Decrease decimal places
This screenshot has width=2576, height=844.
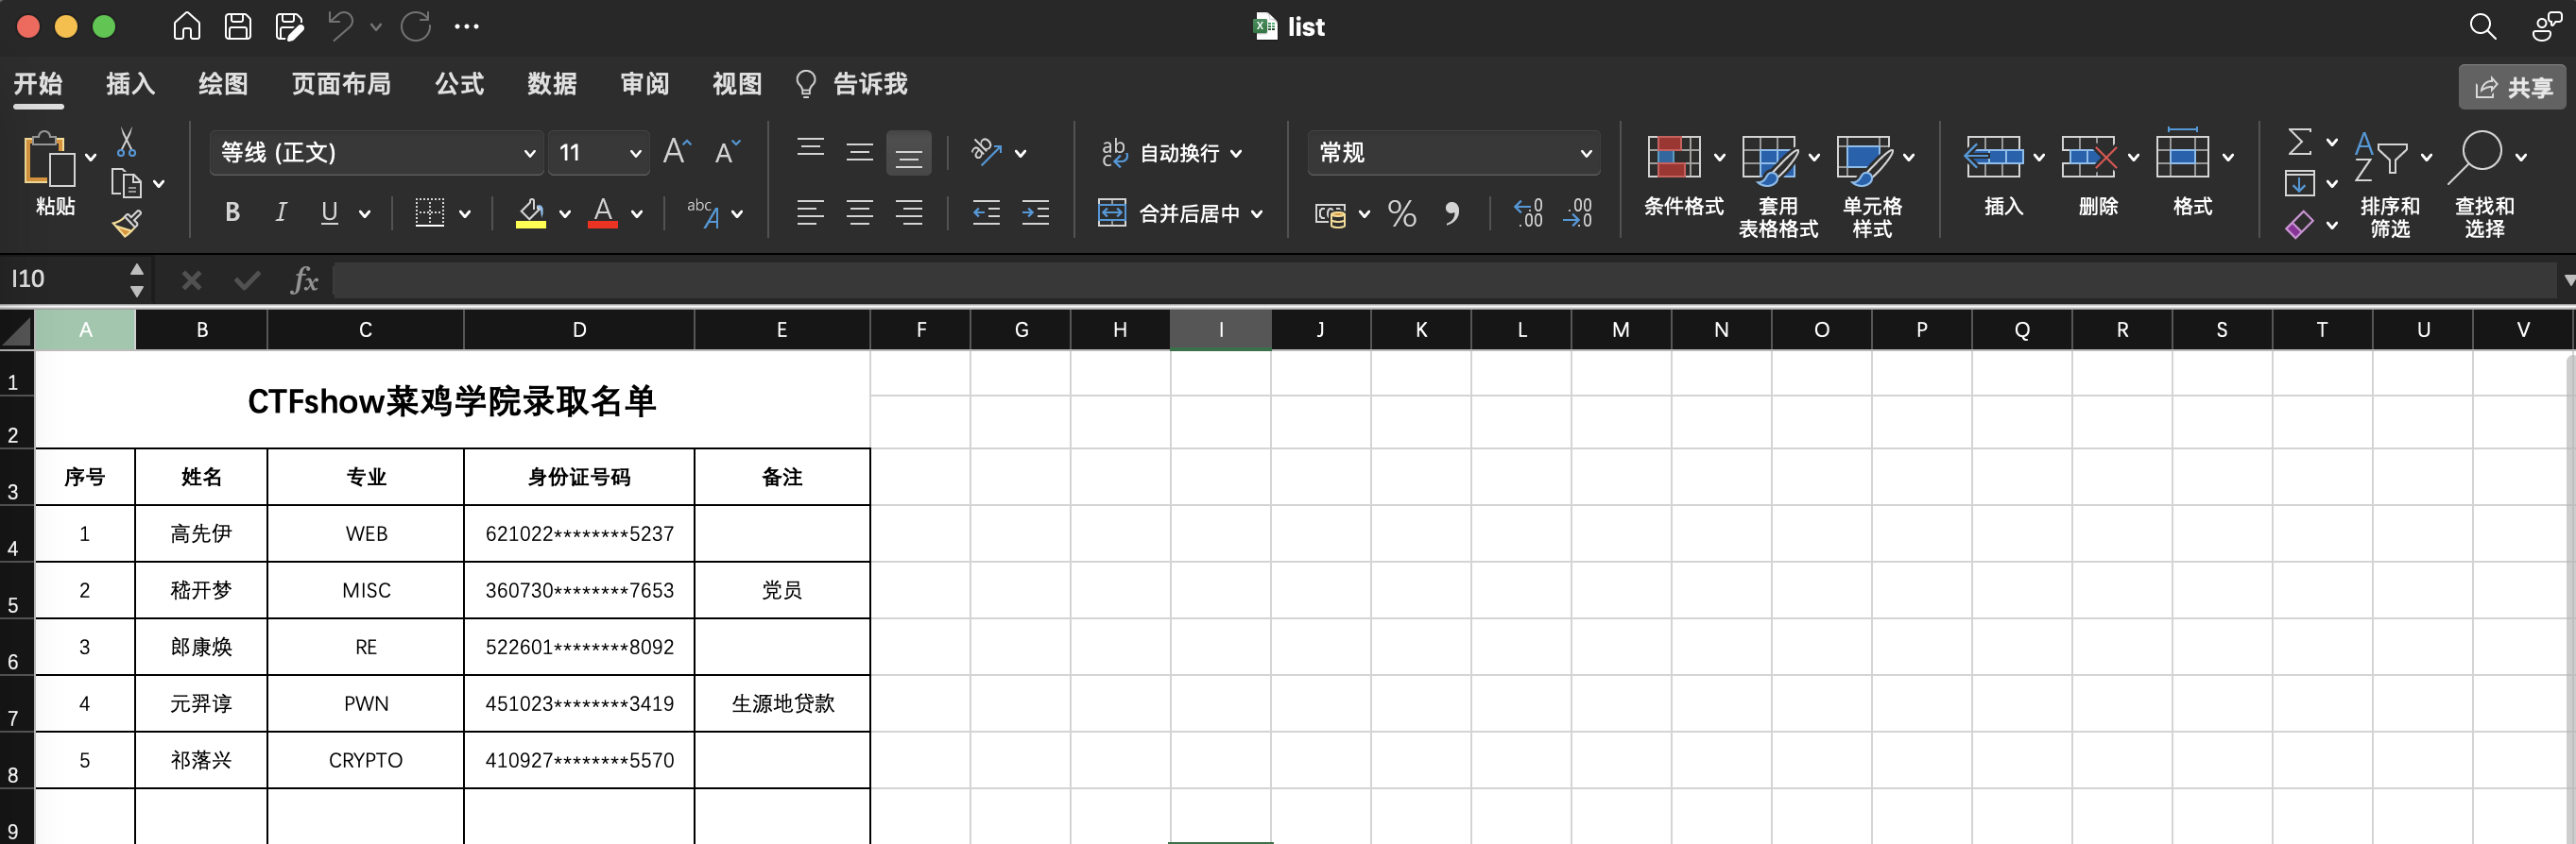1578,212
